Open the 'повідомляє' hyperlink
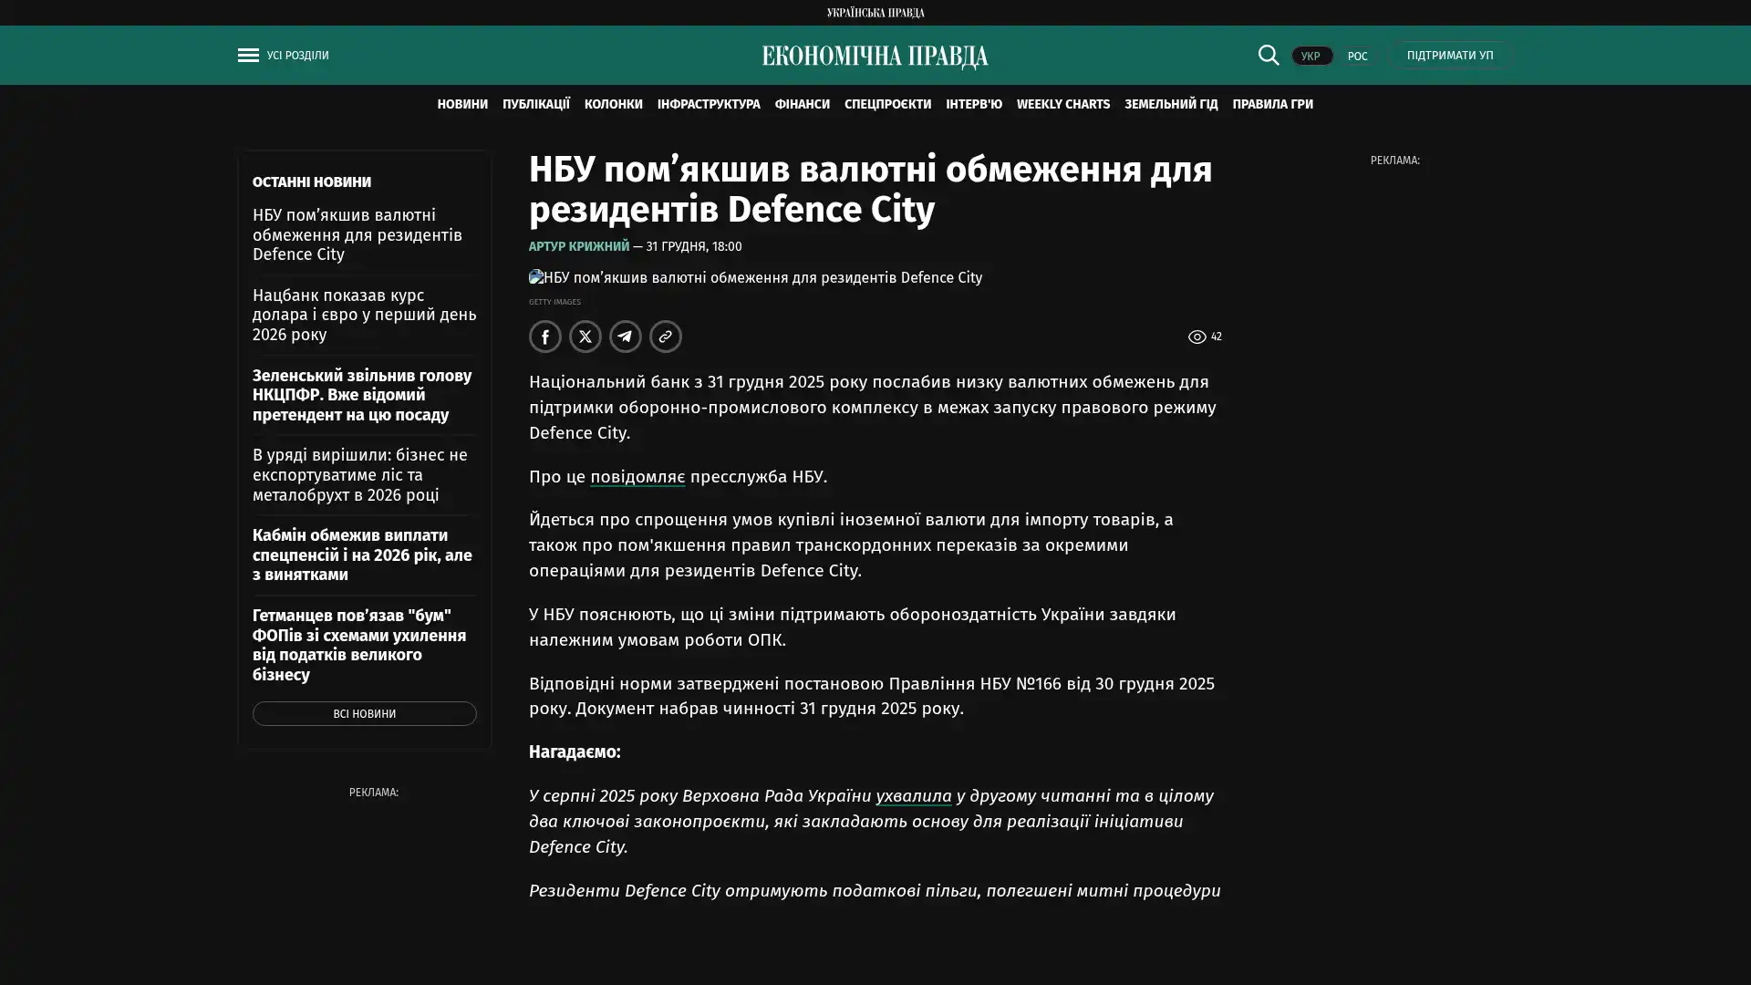This screenshot has width=1751, height=985. pos(637,476)
